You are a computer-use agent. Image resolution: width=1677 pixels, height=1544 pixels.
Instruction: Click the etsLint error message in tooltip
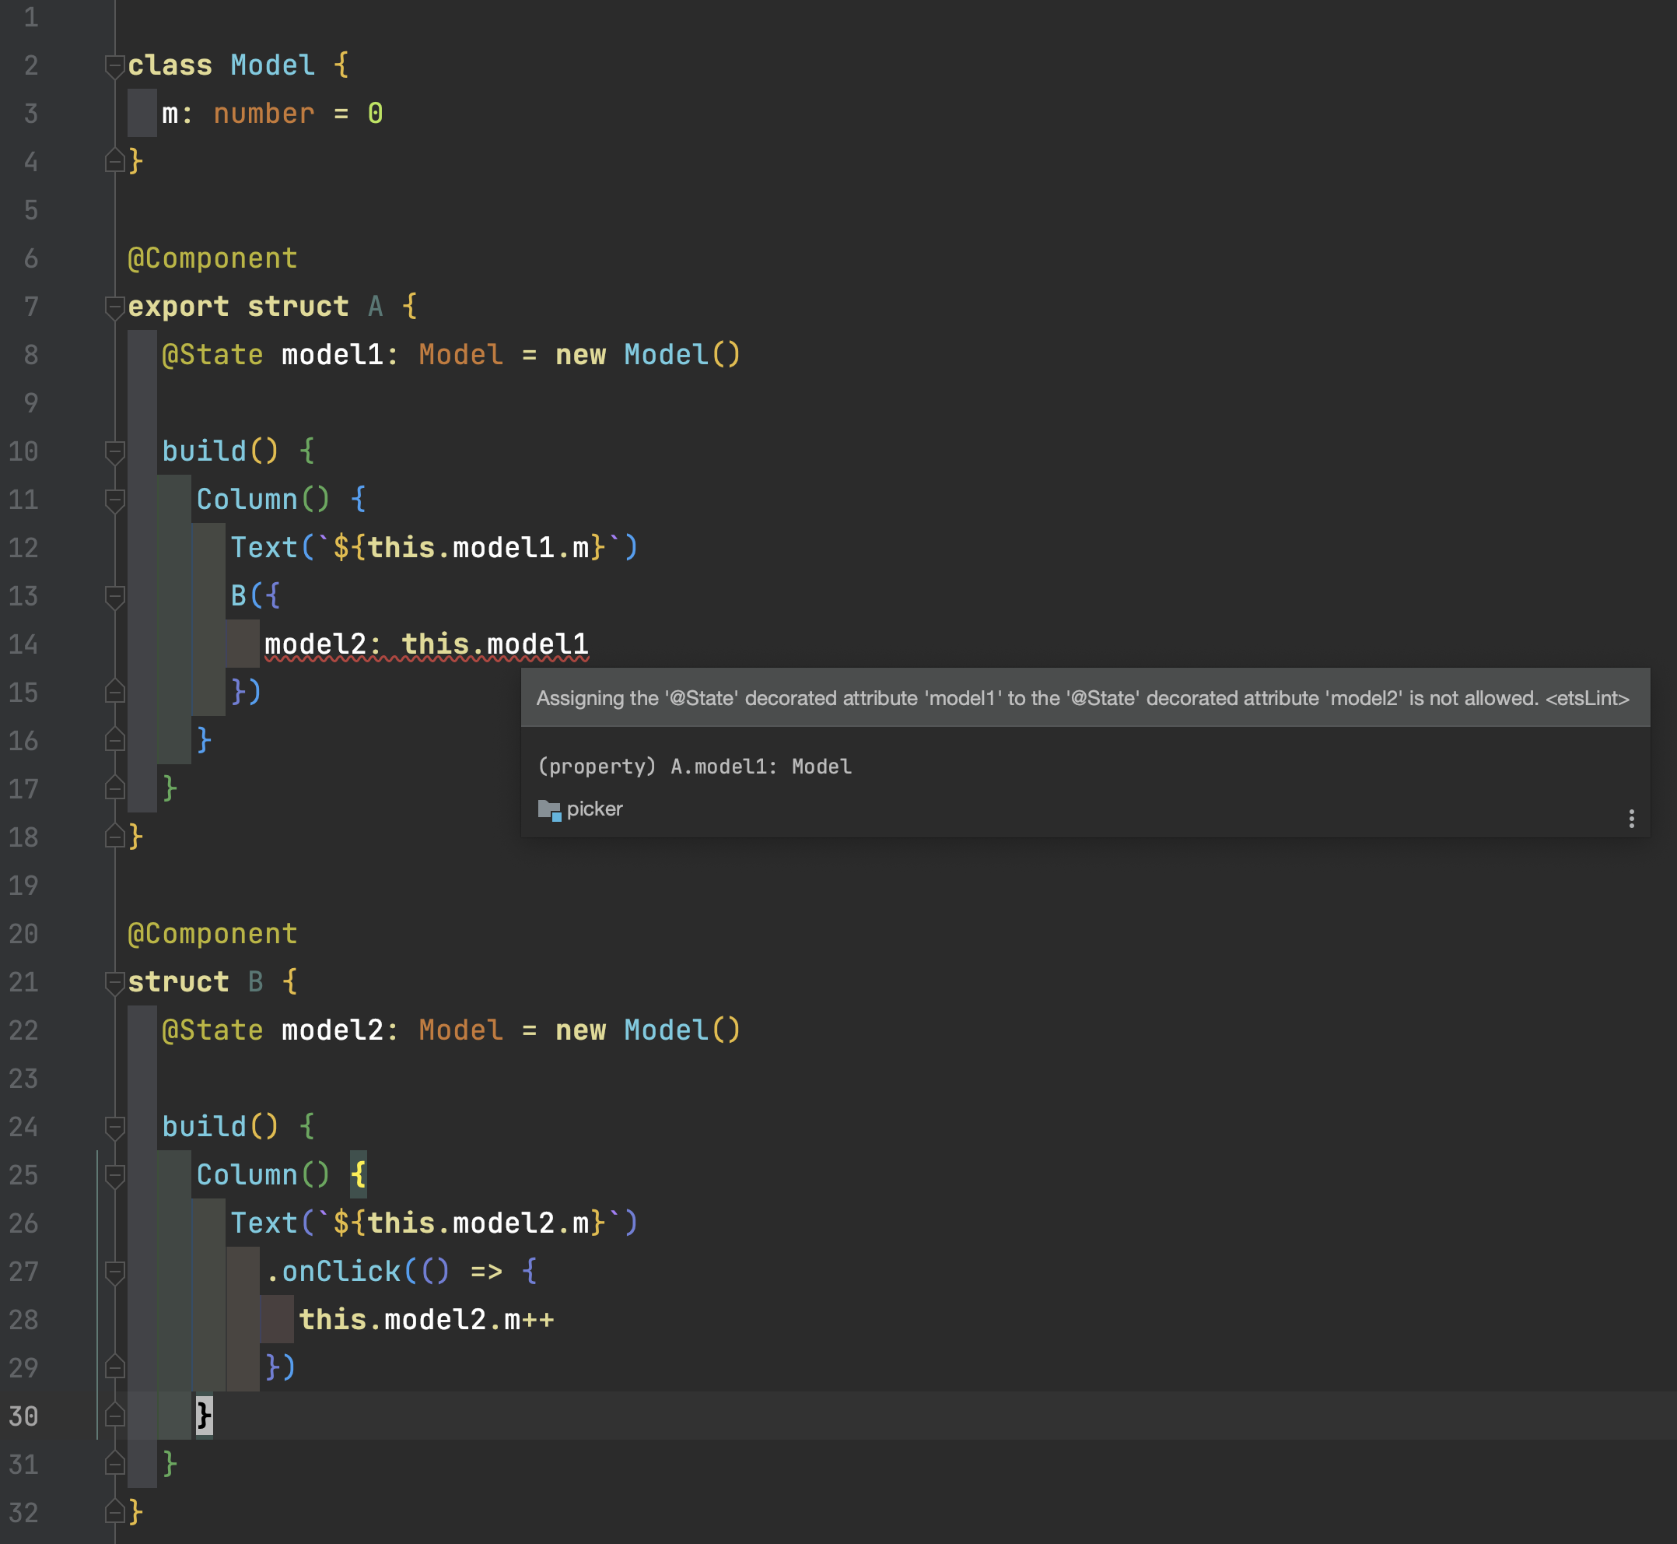pos(1083,699)
